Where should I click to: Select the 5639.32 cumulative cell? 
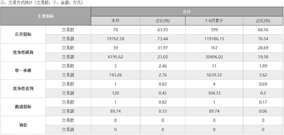coord(214,75)
